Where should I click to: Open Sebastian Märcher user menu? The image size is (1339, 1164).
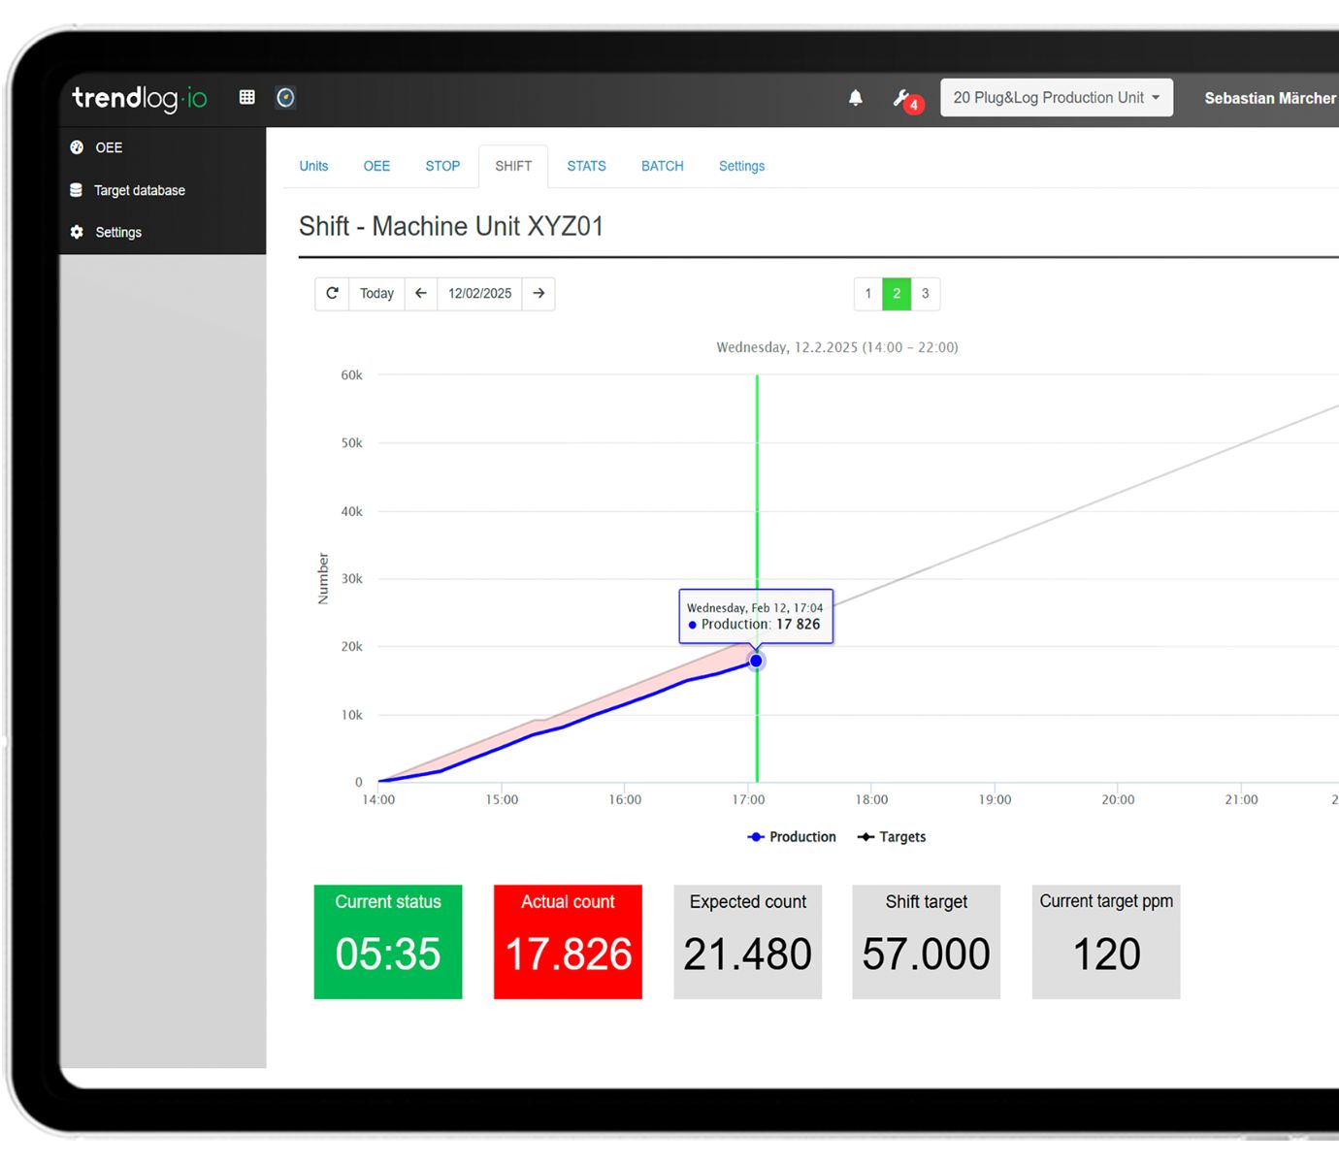[1270, 98]
